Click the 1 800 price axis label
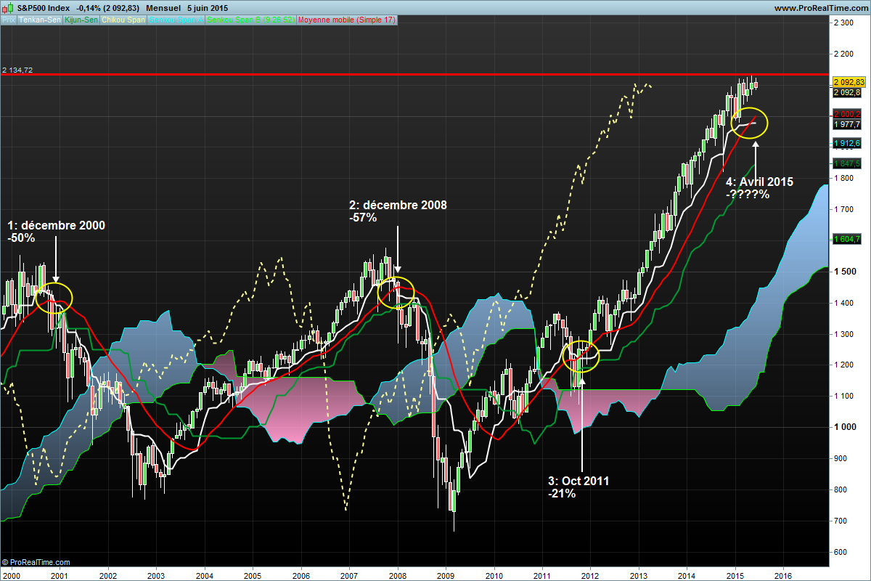This screenshot has height=581, width=871. click(x=844, y=178)
